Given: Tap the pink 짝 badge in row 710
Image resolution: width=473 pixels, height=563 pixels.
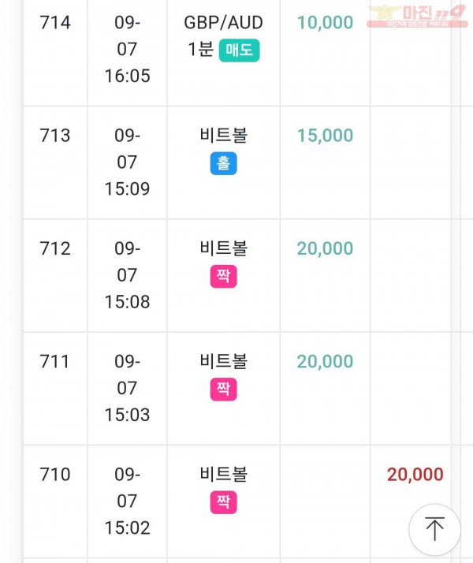Looking at the screenshot, I should pos(223,502).
